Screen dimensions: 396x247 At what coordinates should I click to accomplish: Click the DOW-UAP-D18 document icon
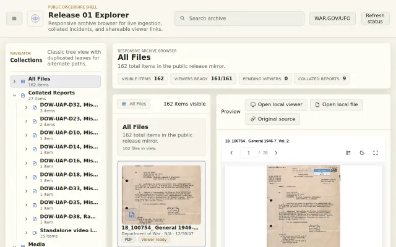pyautogui.click(x=35, y=177)
